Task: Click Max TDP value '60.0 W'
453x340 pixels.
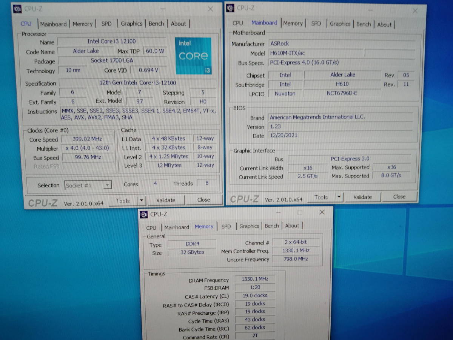Action: tap(155, 51)
